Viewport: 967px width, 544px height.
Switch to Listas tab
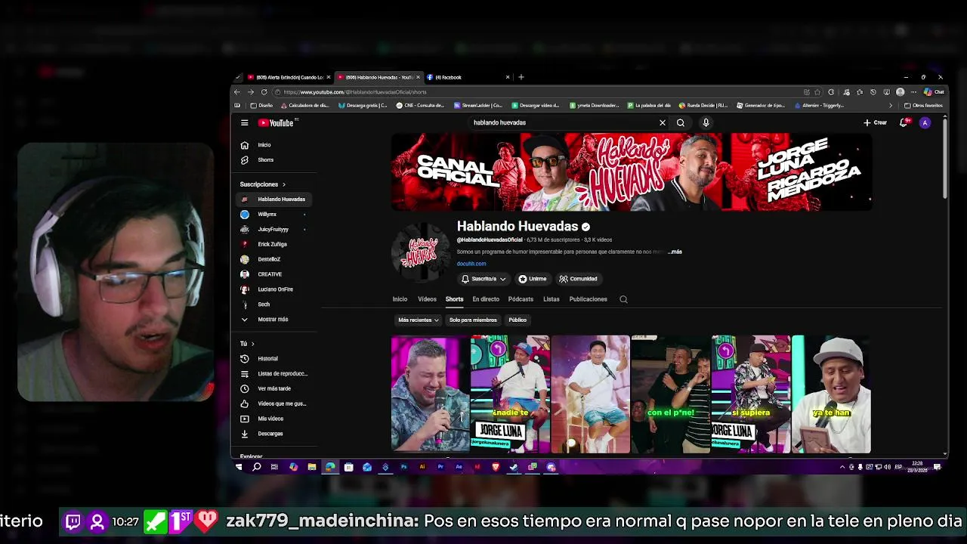pyautogui.click(x=551, y=299)
